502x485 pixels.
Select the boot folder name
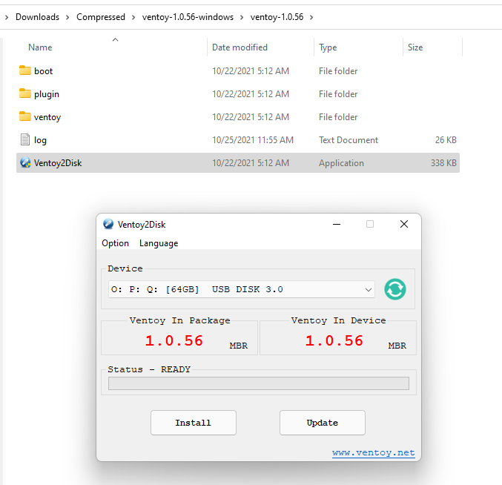pyautogui.click(x=43, y=71)
